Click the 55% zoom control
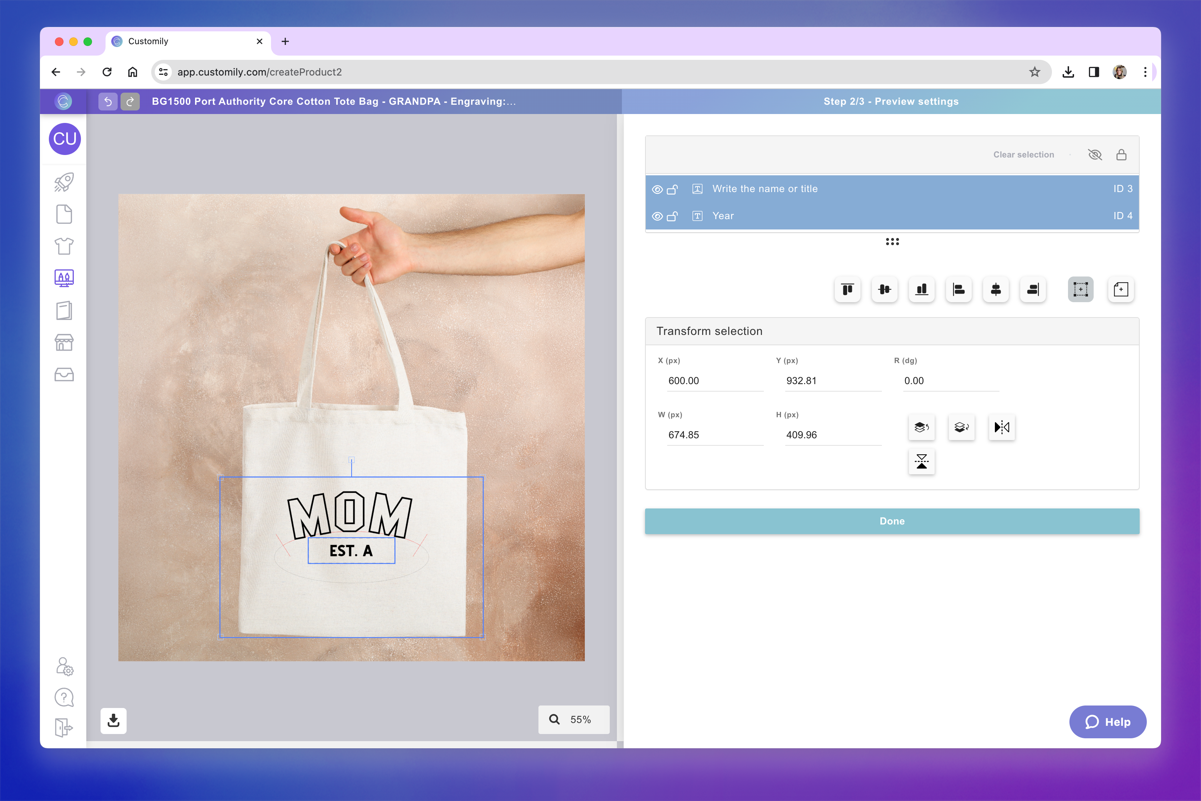Image resolution: width=1201 pixels, height=801 pixels. [x=574, y=719]
